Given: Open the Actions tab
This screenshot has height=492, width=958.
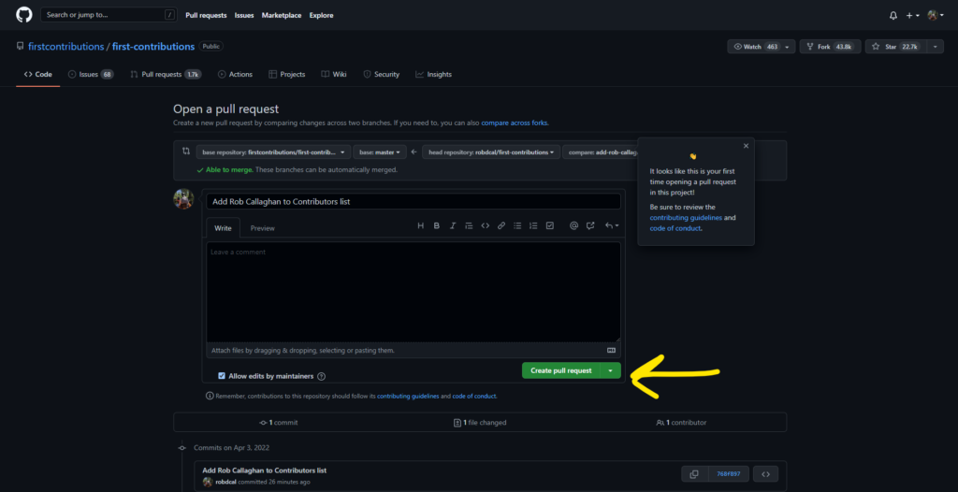Looking at the screenshot, I should pyautogui.click(x=235, y=75).
